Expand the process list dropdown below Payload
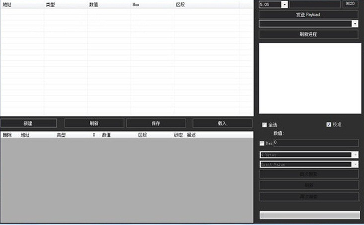 pos(355,24)
